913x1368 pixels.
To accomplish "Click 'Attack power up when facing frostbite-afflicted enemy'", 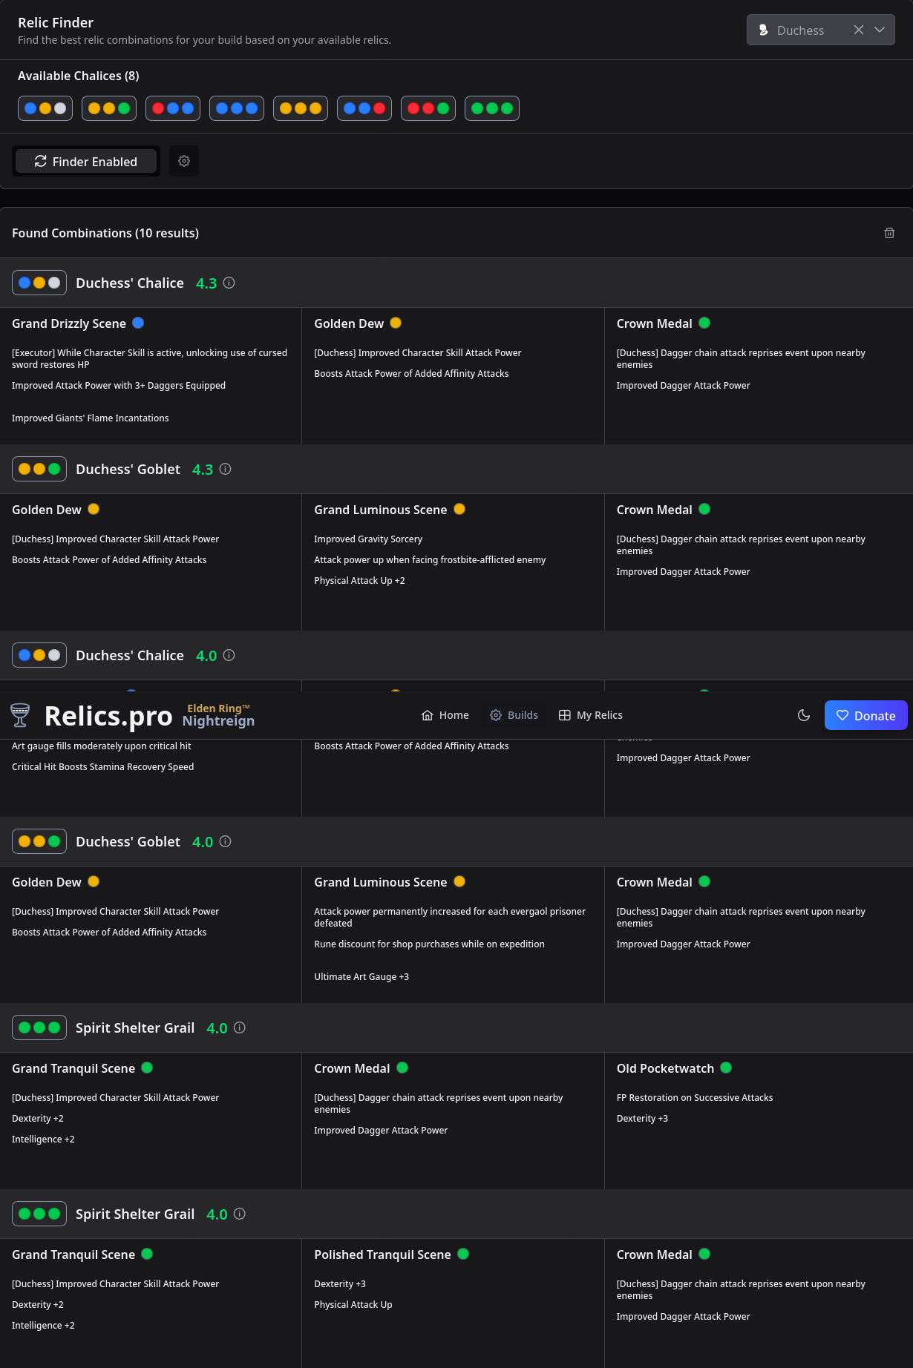I will (x=430, y=559).
